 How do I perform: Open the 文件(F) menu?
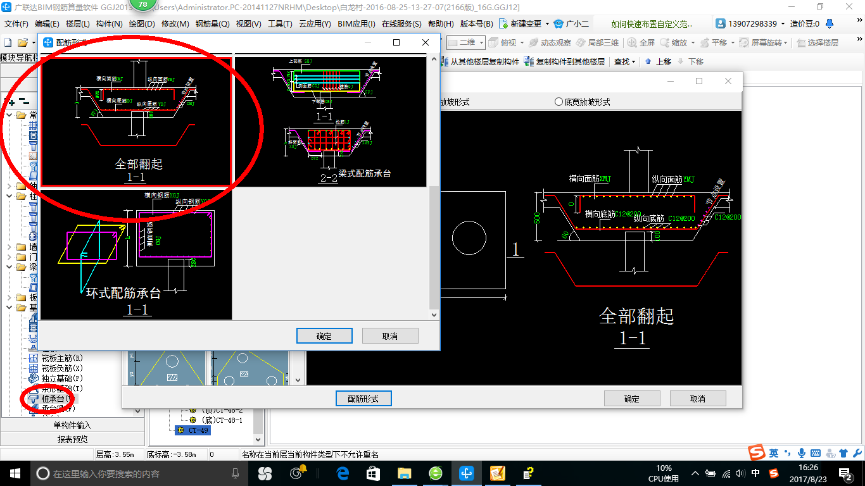click(16, 23)
